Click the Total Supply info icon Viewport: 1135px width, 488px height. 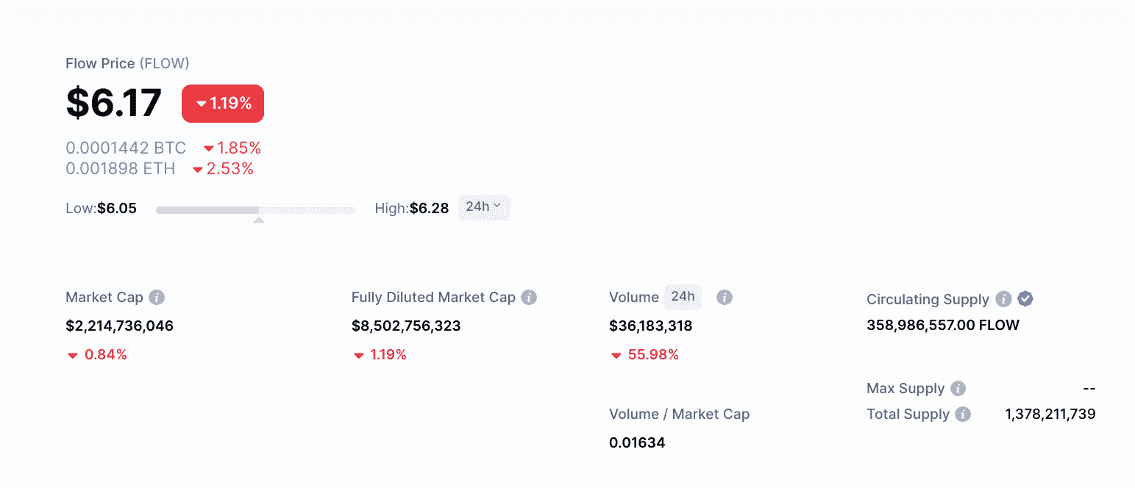963,415
